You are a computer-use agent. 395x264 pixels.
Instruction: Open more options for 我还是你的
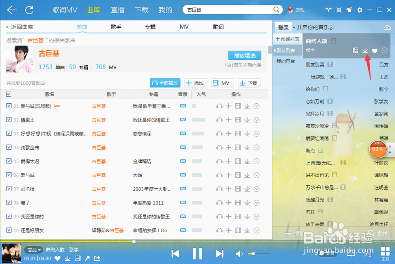click(x=256, y=217)
